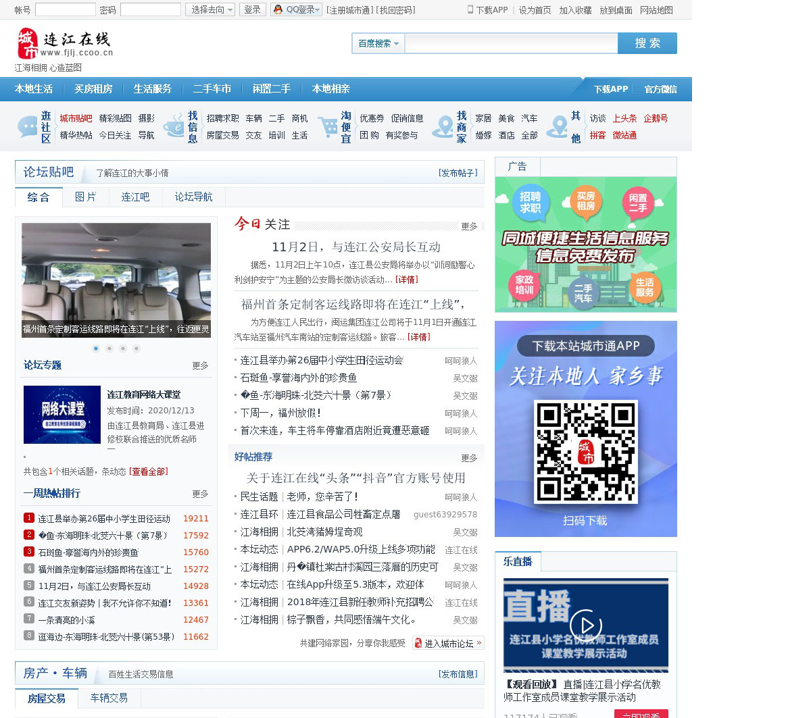Open 官方微信 in the nav bar
Image resolution: width=811 pixels, height=718 pixels.
tap(660, 89)
